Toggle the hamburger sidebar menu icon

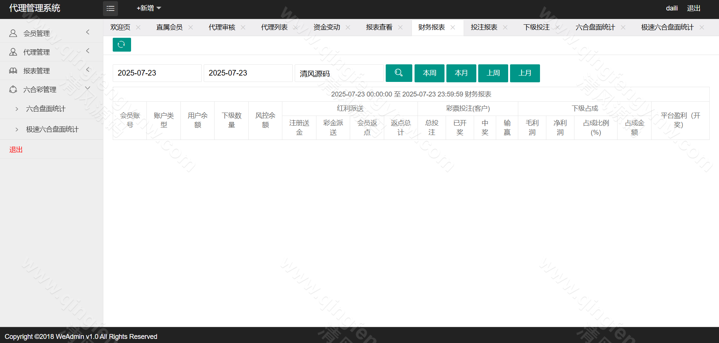point(110,8)
